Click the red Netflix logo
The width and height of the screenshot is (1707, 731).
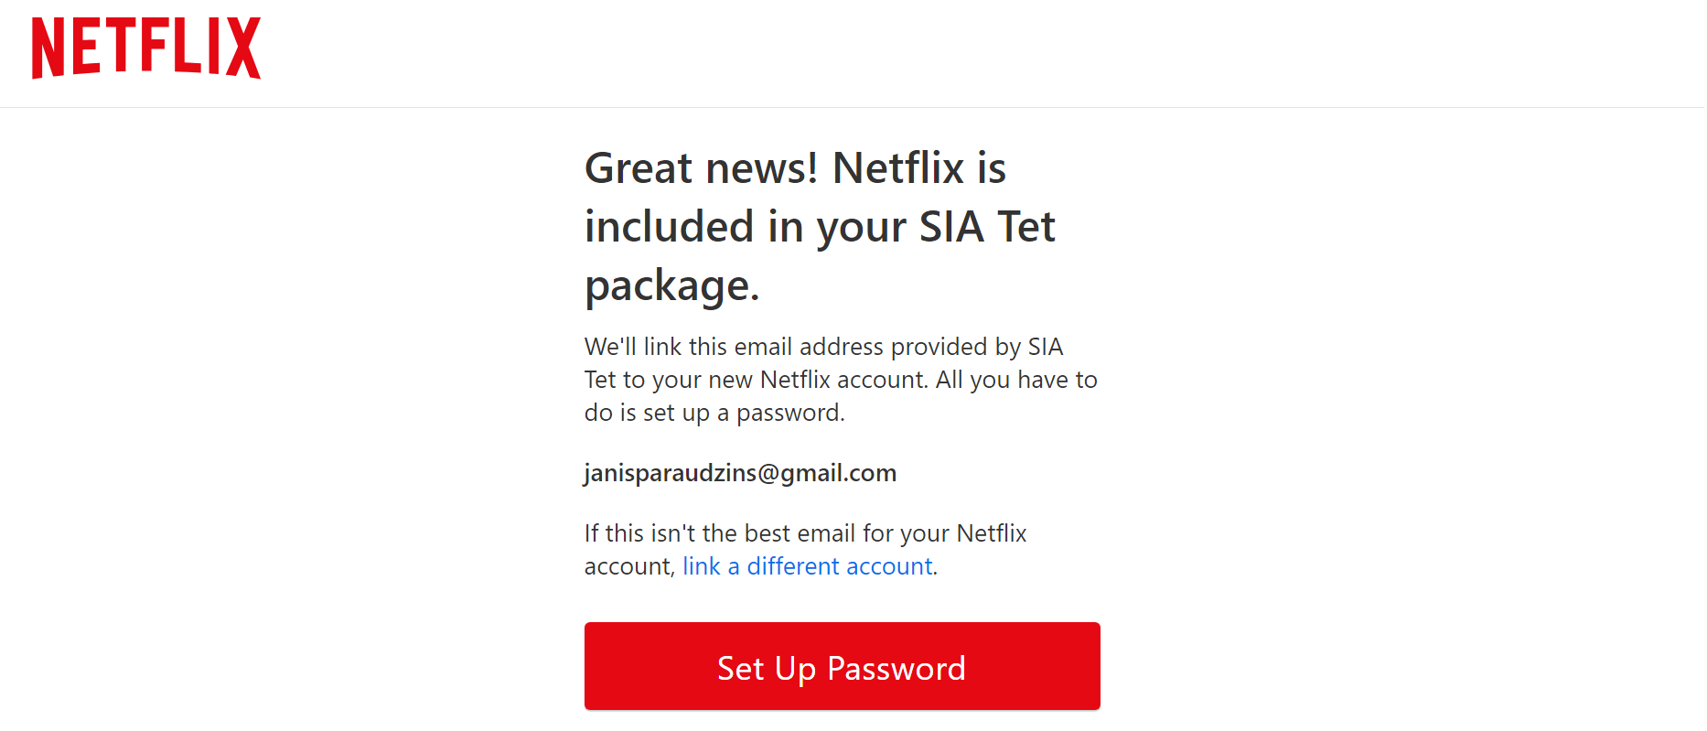tap(146, 48)
